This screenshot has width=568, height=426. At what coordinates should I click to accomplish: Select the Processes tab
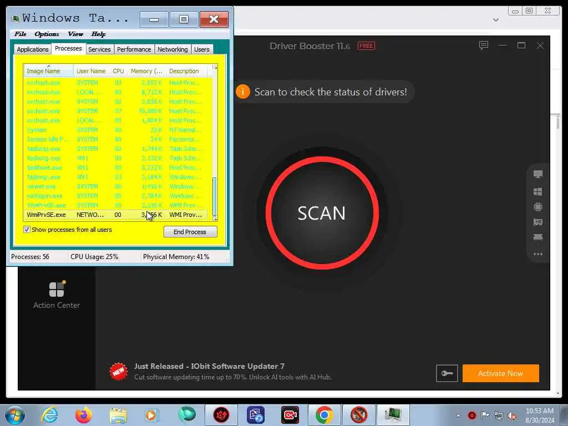click(68, 49)
